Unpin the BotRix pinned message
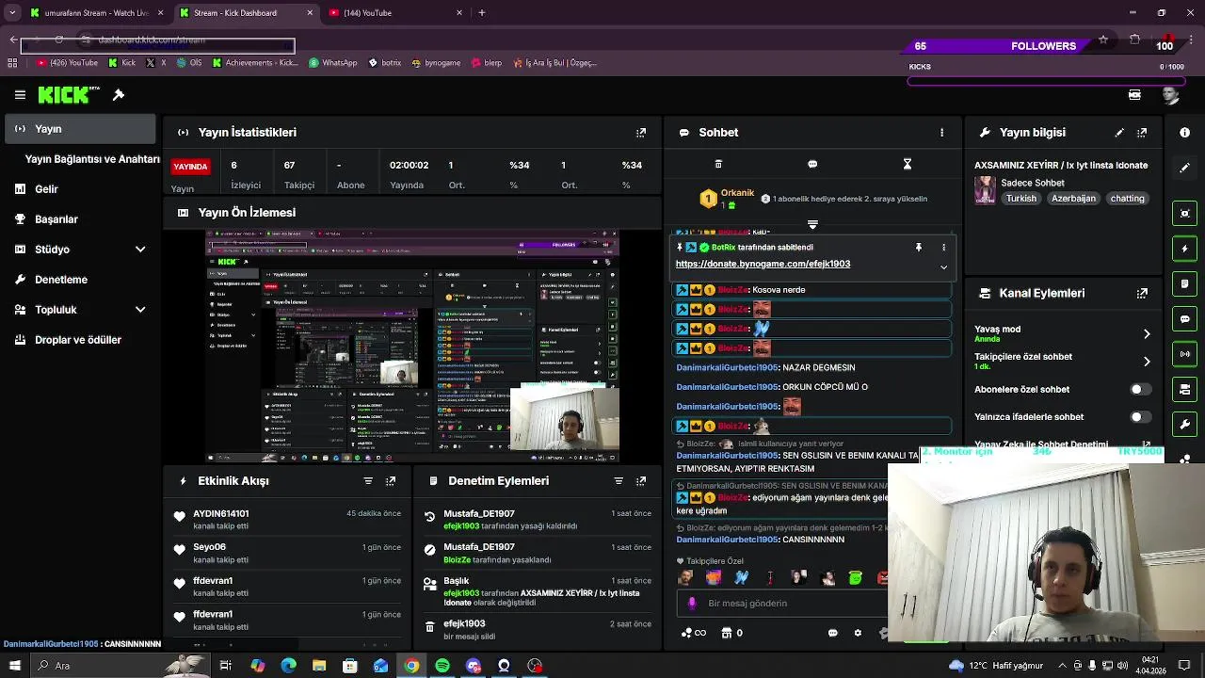 [919, 248]
